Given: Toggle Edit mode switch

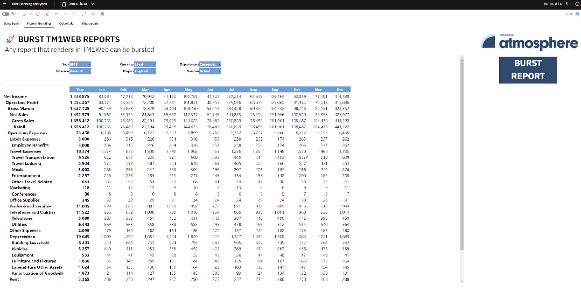Looking at the screenshot, I should (x=5, y=14).
